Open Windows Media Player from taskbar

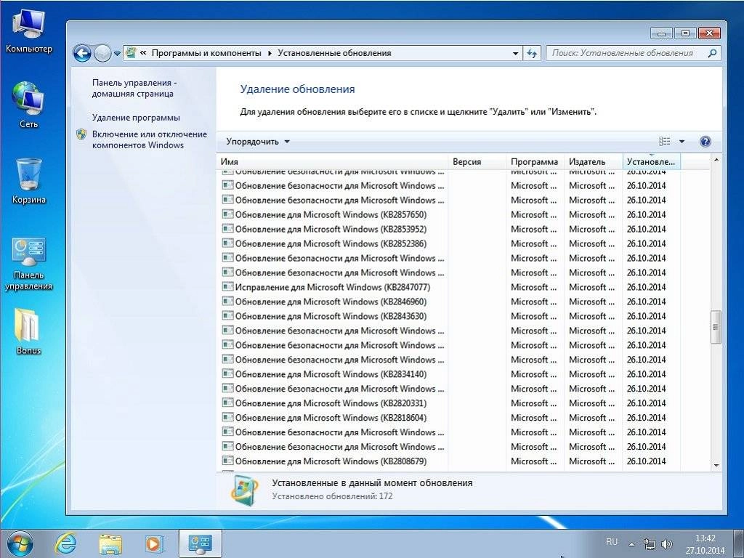(154, 543)
